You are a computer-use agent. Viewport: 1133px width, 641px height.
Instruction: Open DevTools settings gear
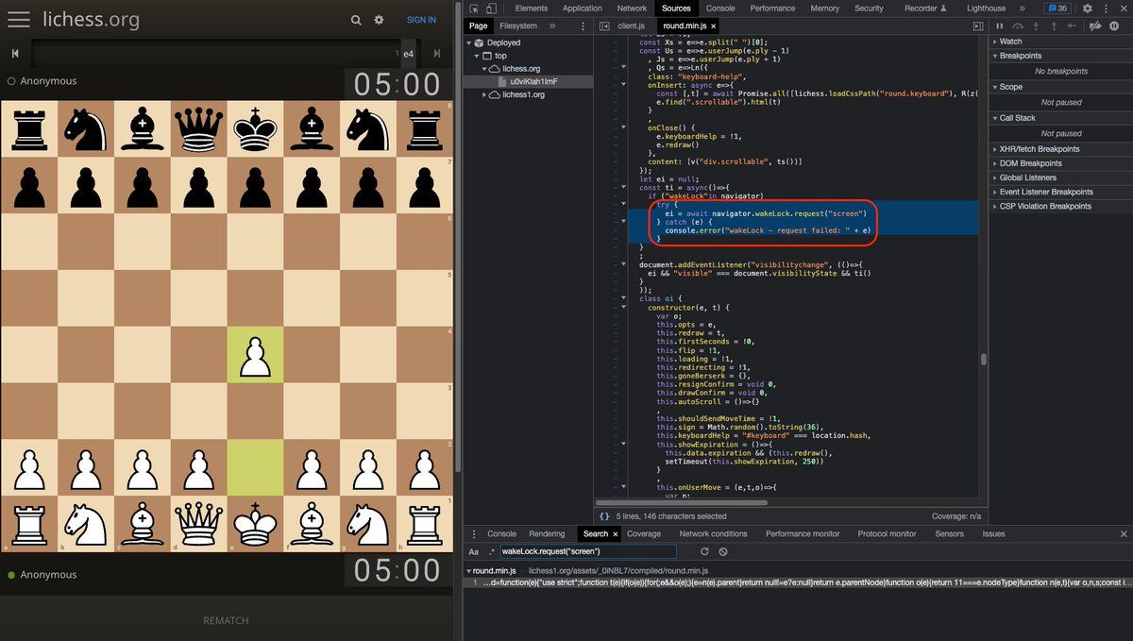point(1087,8)
